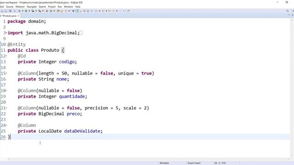Click the New Java Class icon

51,11
